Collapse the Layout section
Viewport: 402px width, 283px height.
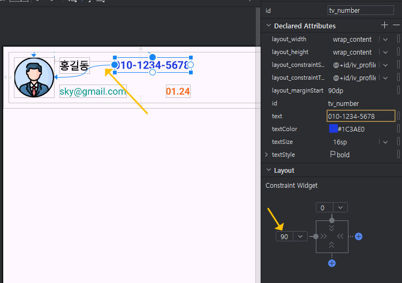click(x=268, y=170)
